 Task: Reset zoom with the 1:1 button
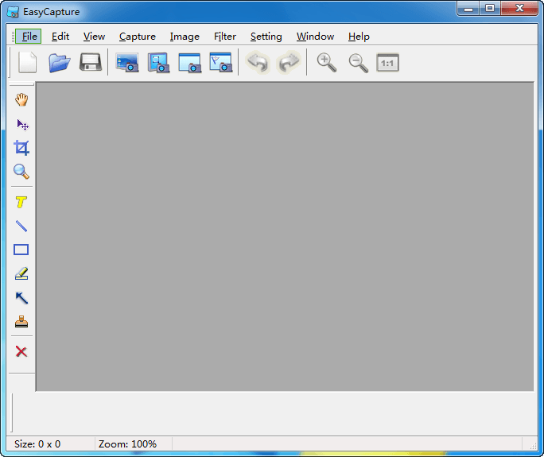pos(387,63)
